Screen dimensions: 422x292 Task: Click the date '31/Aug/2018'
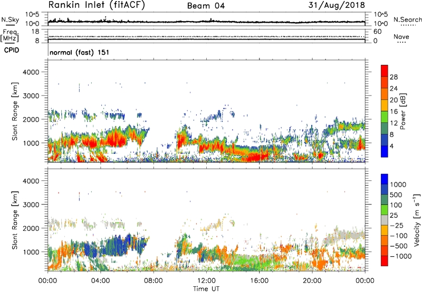coord(337,5)
